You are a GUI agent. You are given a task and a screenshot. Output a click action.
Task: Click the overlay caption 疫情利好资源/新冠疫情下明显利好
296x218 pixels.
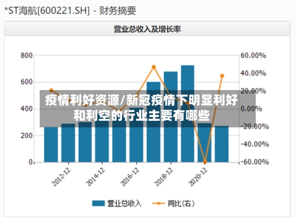click(x=141, y=100)
